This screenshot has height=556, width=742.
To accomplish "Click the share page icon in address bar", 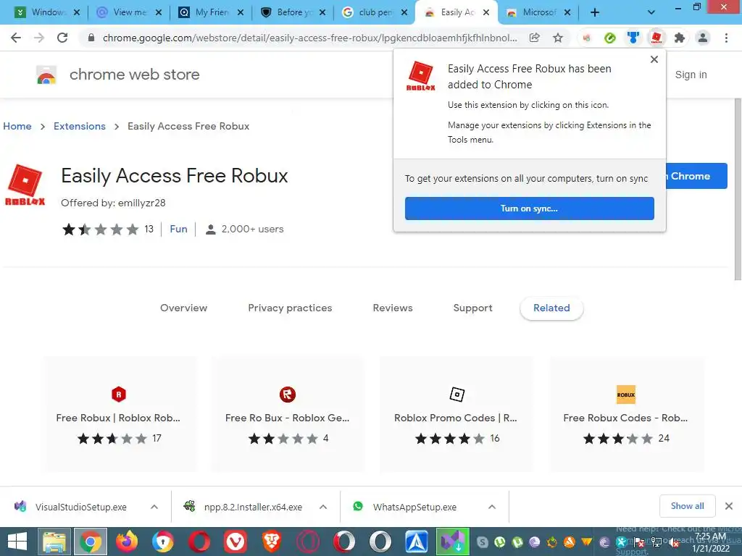I will click(534, 38).
